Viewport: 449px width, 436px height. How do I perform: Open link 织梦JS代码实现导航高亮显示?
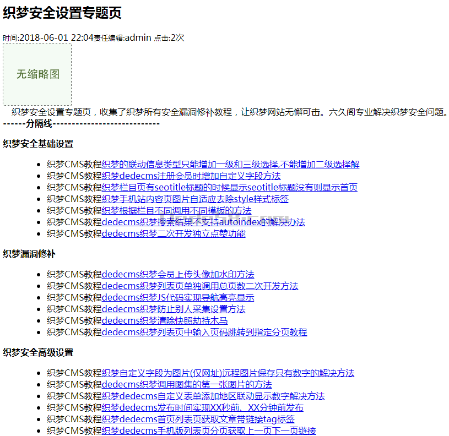178,297
